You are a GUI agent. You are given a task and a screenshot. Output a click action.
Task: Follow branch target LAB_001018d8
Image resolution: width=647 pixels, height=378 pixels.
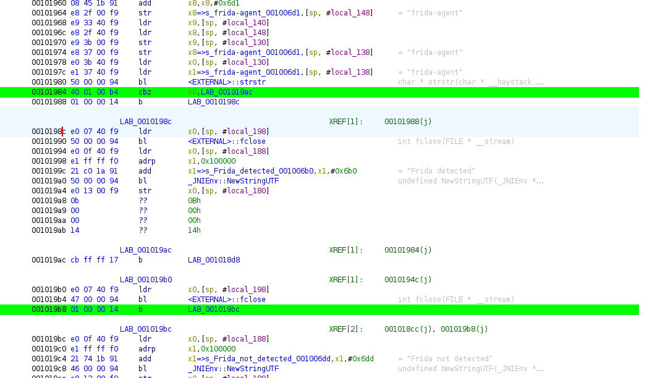click(x=213, y=260)
